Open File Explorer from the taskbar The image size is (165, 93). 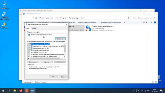(x=15, y=91)
